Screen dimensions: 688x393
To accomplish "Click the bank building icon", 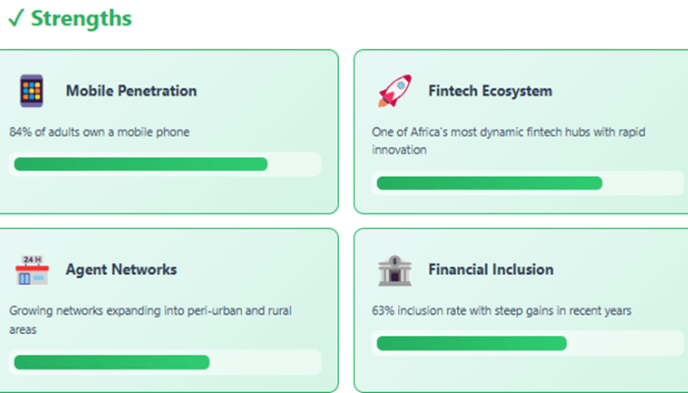I will 394,270.
